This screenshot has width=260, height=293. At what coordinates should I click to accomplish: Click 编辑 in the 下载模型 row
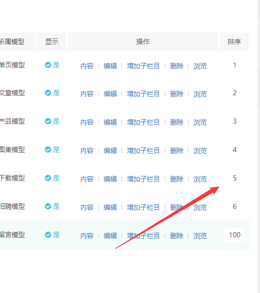pos(110,179)
